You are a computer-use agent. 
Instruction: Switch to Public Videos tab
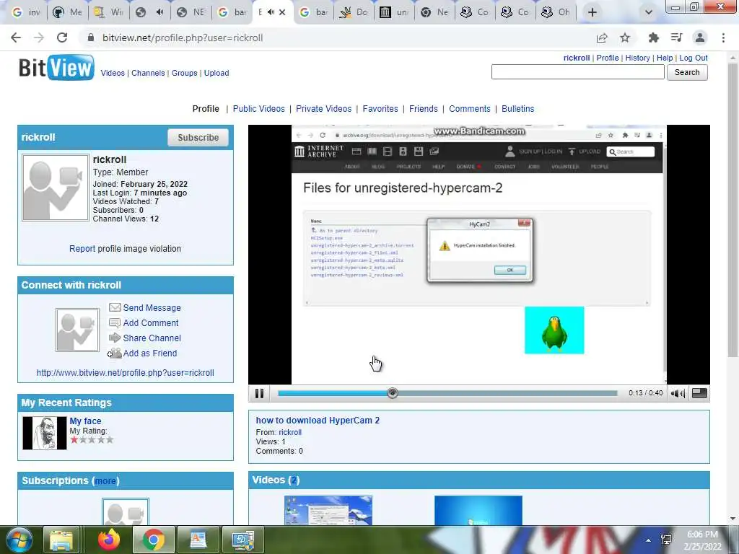tap(259, 109)
